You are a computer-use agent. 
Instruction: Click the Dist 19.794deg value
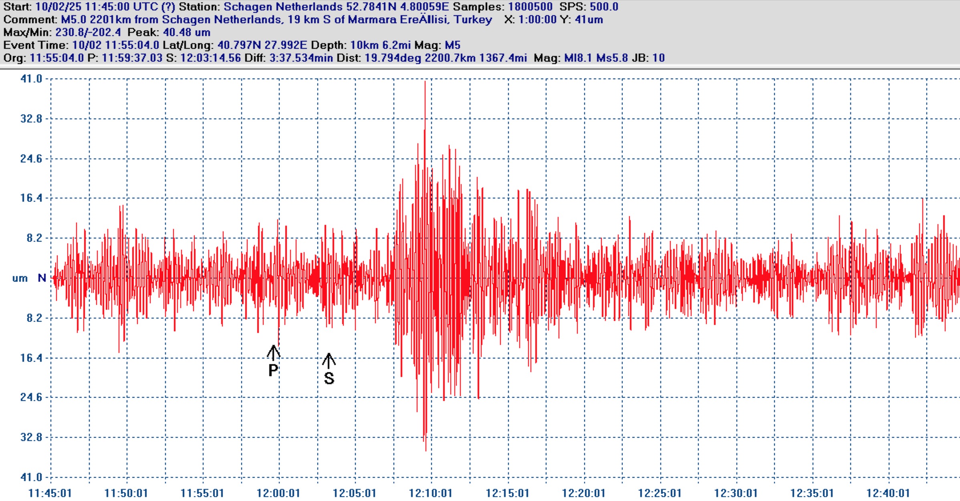(x=393, y=58)
